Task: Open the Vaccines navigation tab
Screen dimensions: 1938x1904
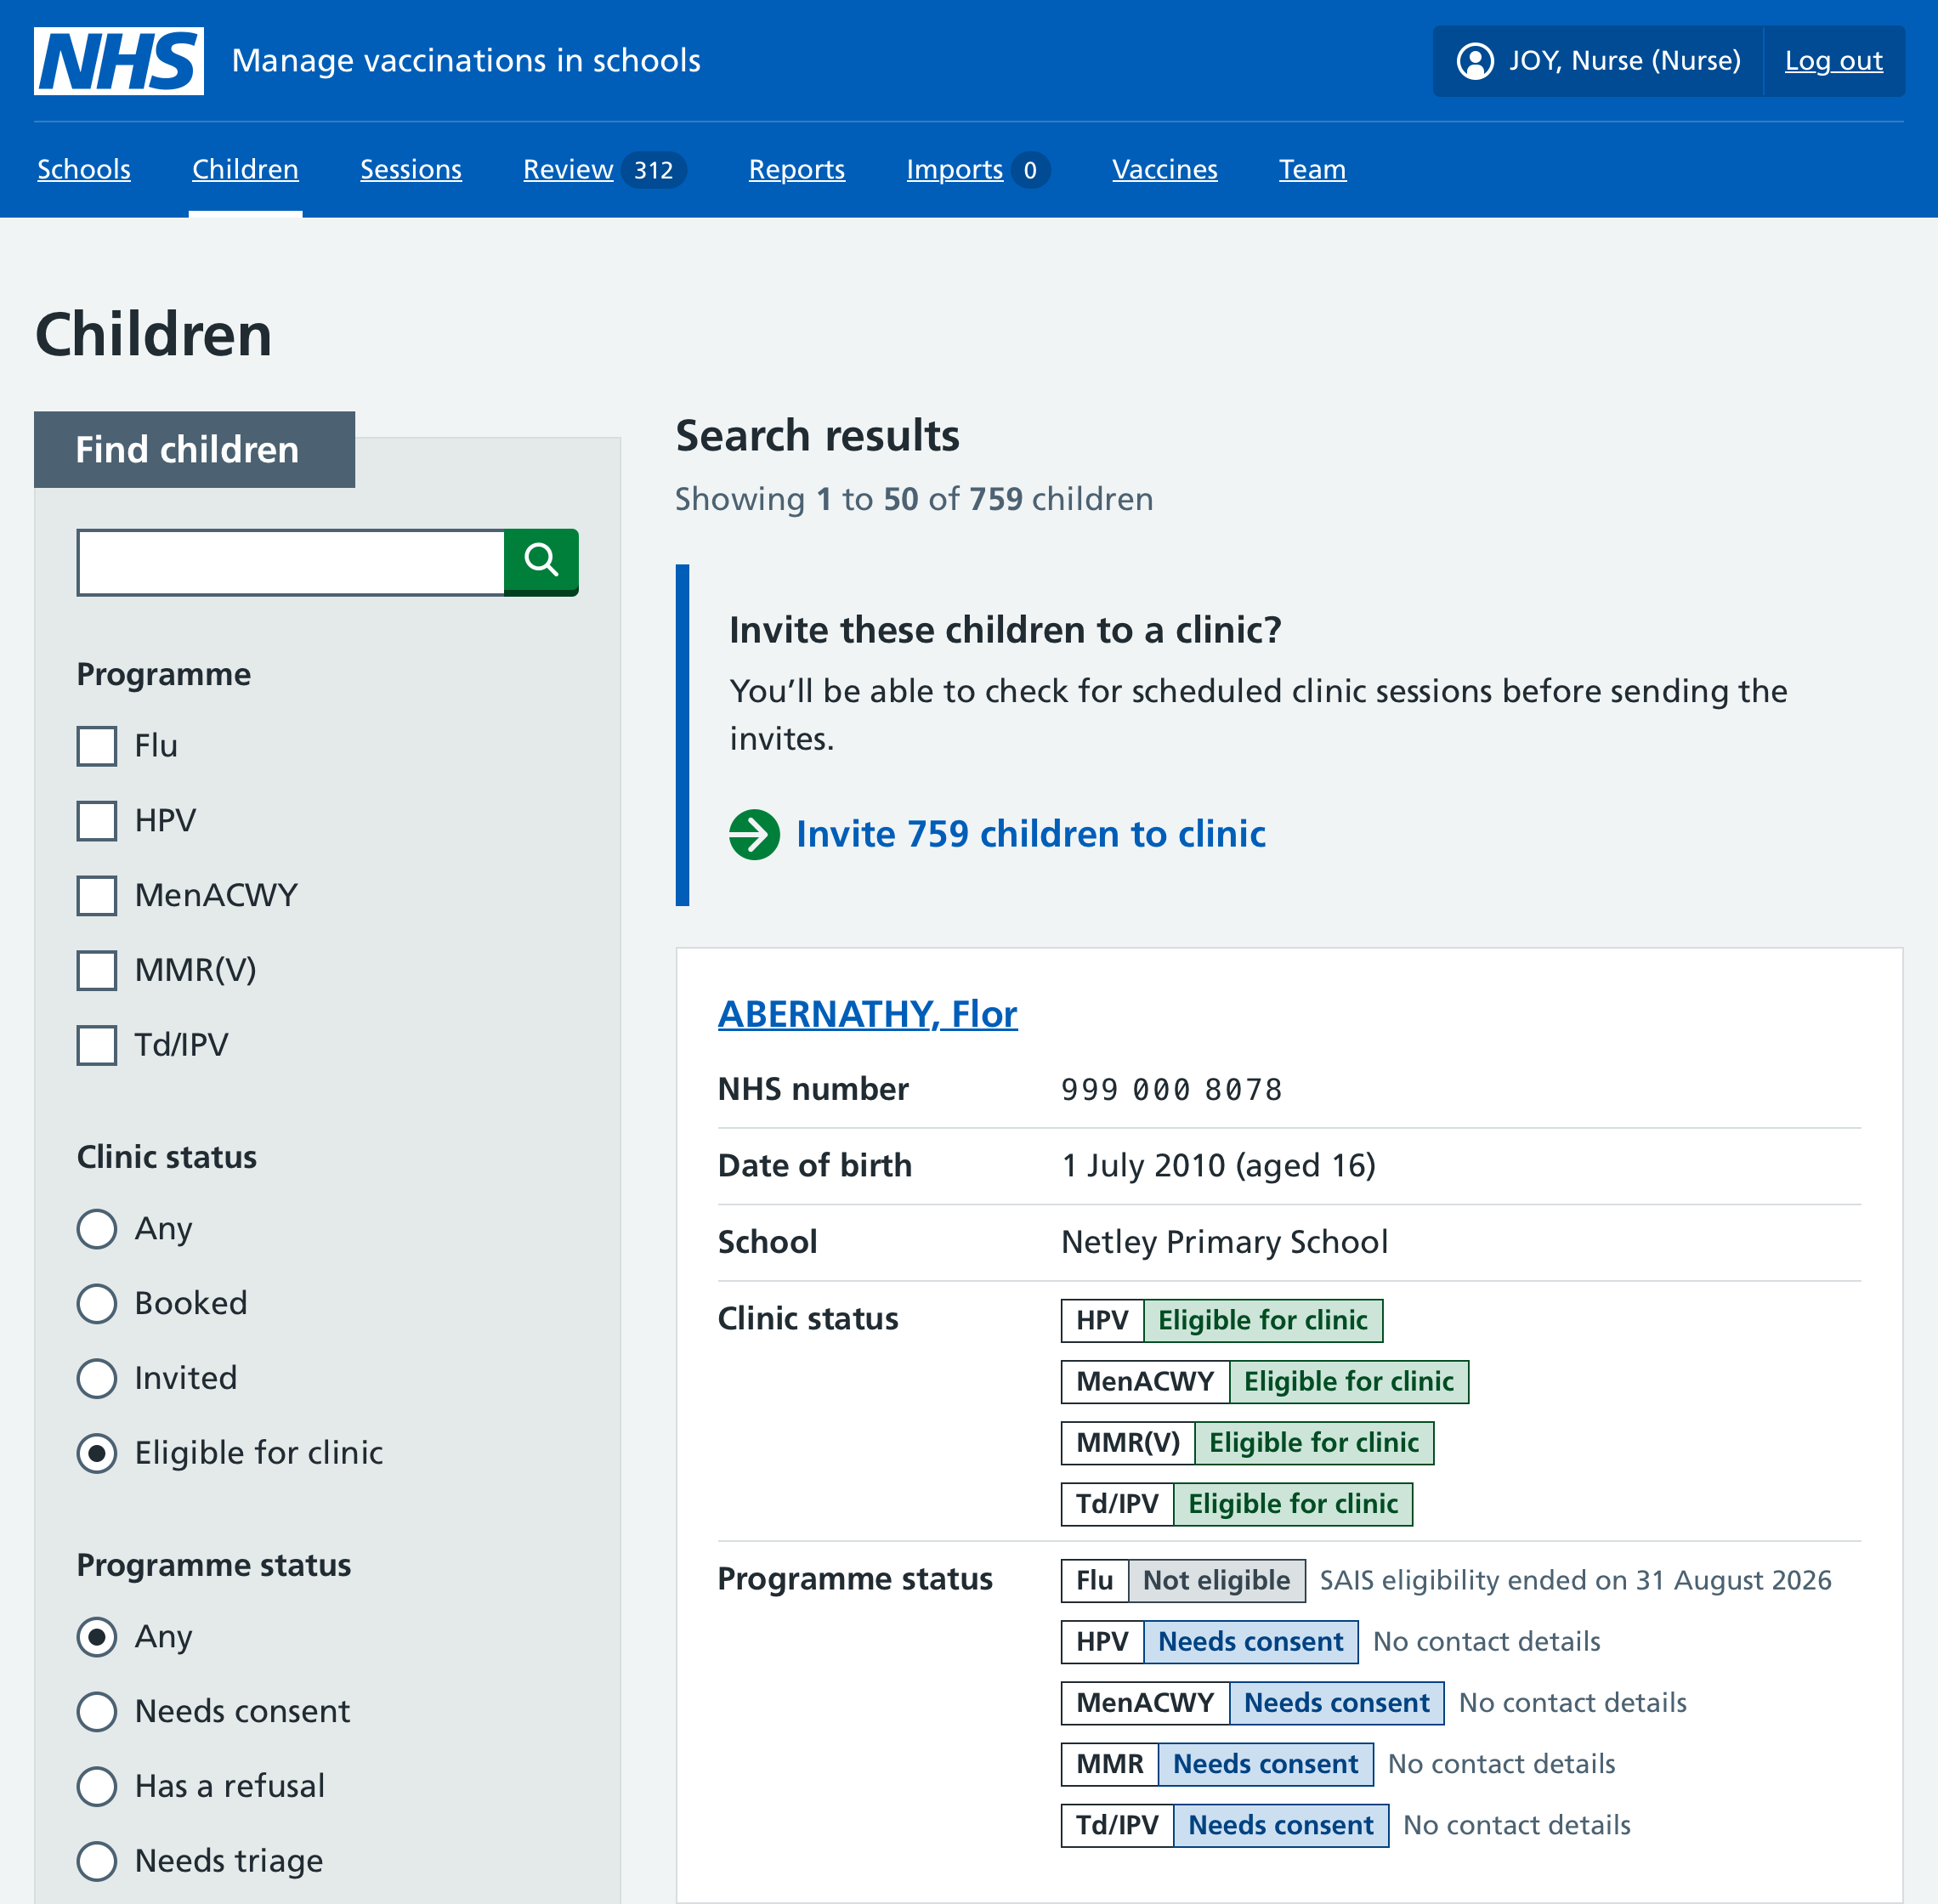Action: (1165, 169)
